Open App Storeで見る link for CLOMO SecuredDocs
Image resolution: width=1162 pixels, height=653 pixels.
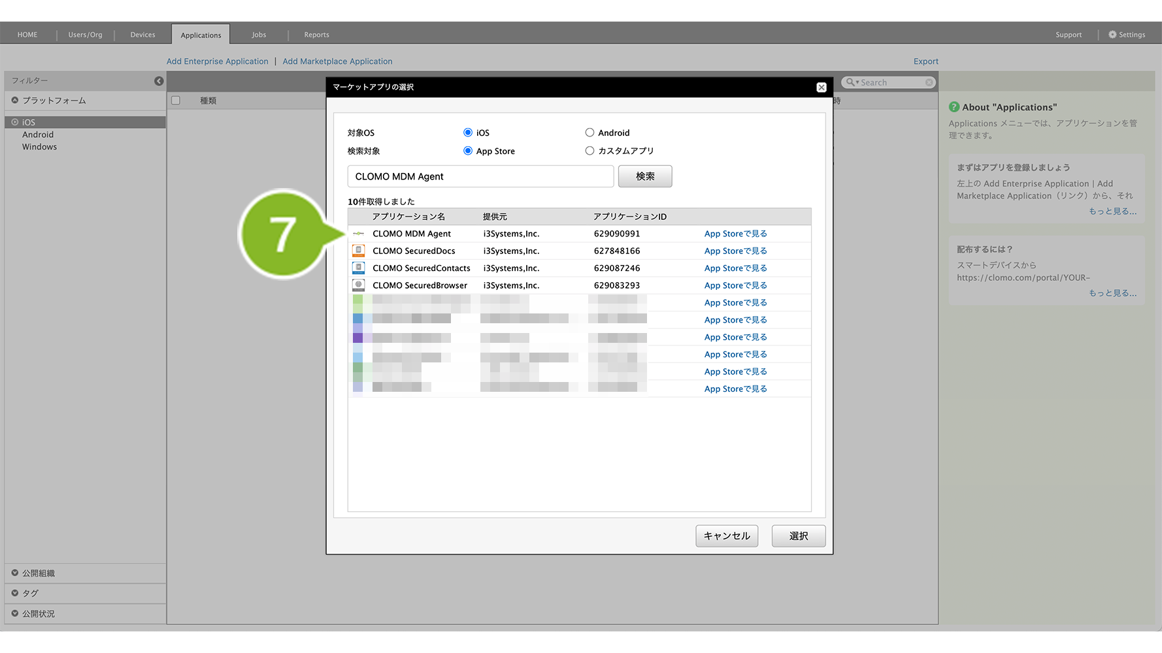[x=735, y=251]
